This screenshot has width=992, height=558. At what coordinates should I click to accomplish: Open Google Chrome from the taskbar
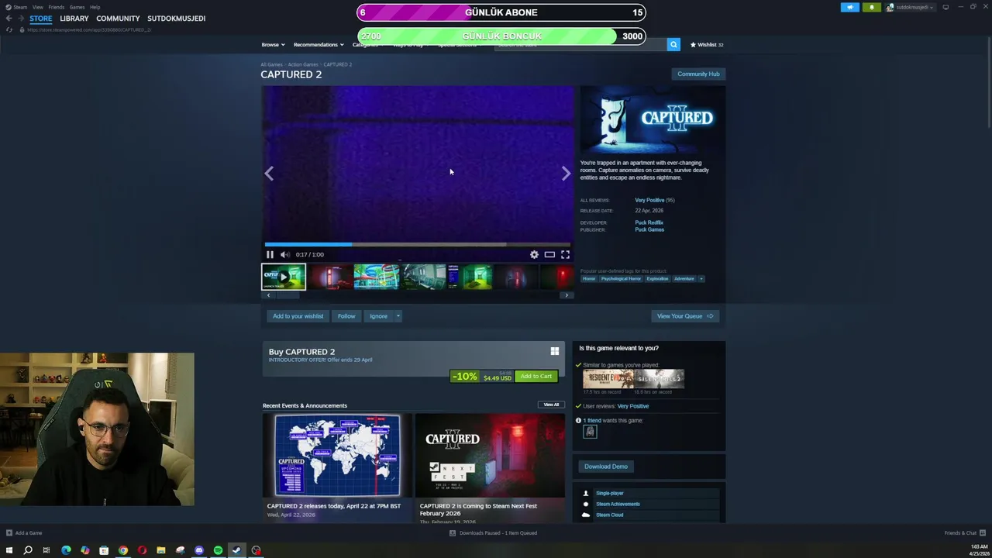click(x=122, y=550)
